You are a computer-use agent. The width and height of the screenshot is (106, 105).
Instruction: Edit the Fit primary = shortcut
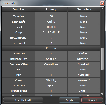point(51,70)
